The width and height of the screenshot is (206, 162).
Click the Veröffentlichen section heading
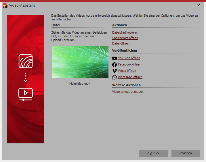coord(125,51)
